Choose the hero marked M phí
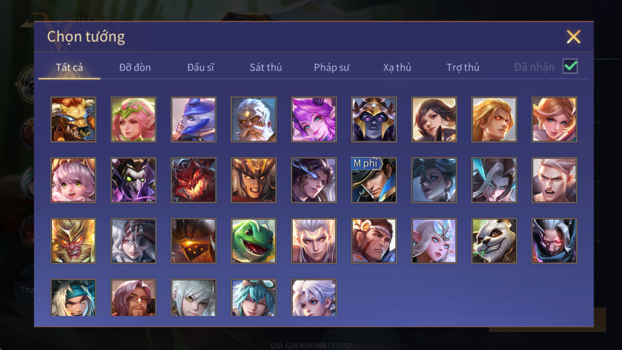The height and width of the screenshot is (350, 622). point(374,180)
